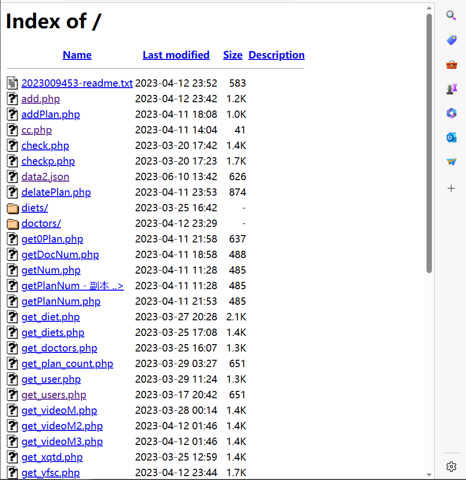This screenshot has height=480, width=466.
Task: Sort by Description column header
Action: (276, 55)
